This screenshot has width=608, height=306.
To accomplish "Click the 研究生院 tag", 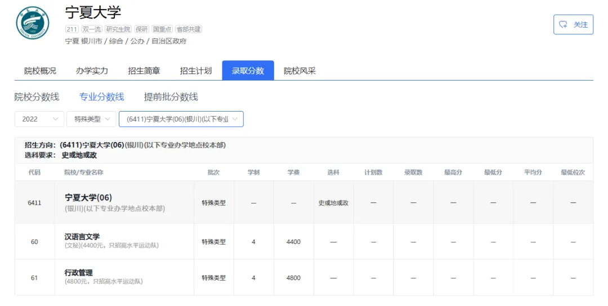I will [118, 29].
